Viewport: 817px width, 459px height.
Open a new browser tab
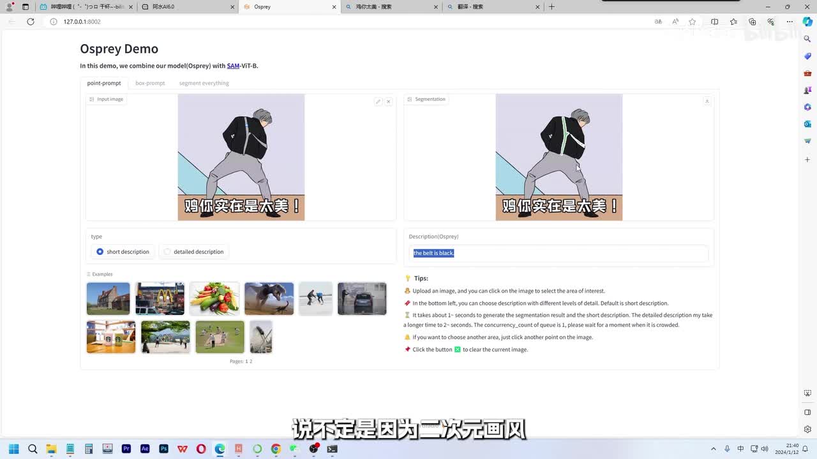(551, 7)
